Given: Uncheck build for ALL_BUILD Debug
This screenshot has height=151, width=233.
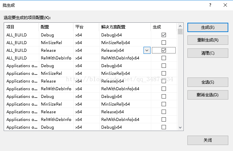Looking at the screenshot, I should click(x=164, y=35).
